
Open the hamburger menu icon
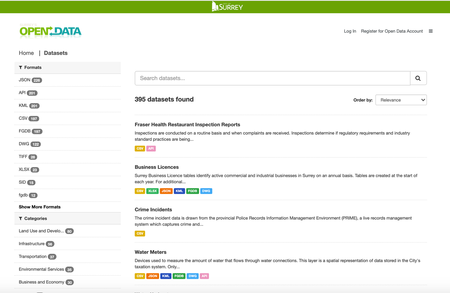tap(431, 31)
